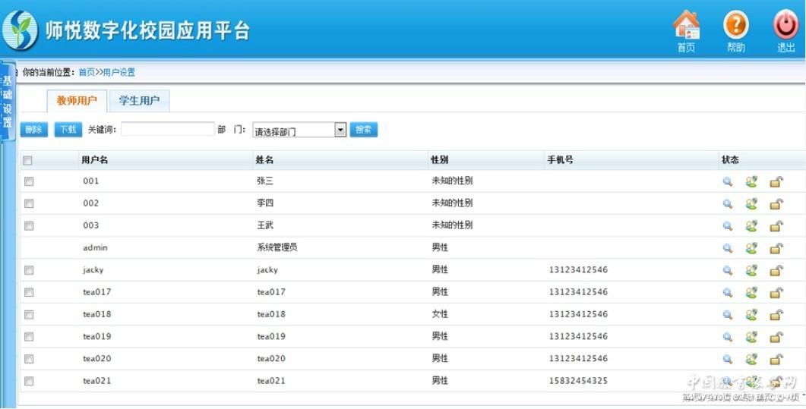
Task: Click the 关键词 keyword input field
Action: click(167, 130)
